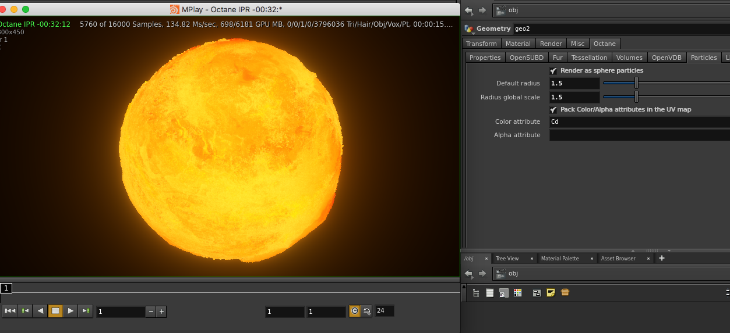Go back in the parameter pane

[469, 10]
